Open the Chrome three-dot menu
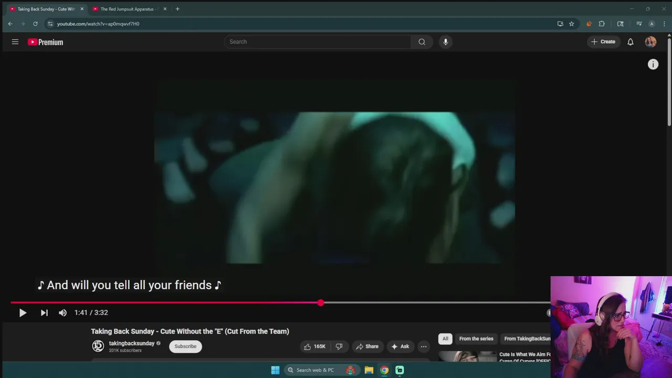Viewport: 672px width, 378px height. point(664,24)
